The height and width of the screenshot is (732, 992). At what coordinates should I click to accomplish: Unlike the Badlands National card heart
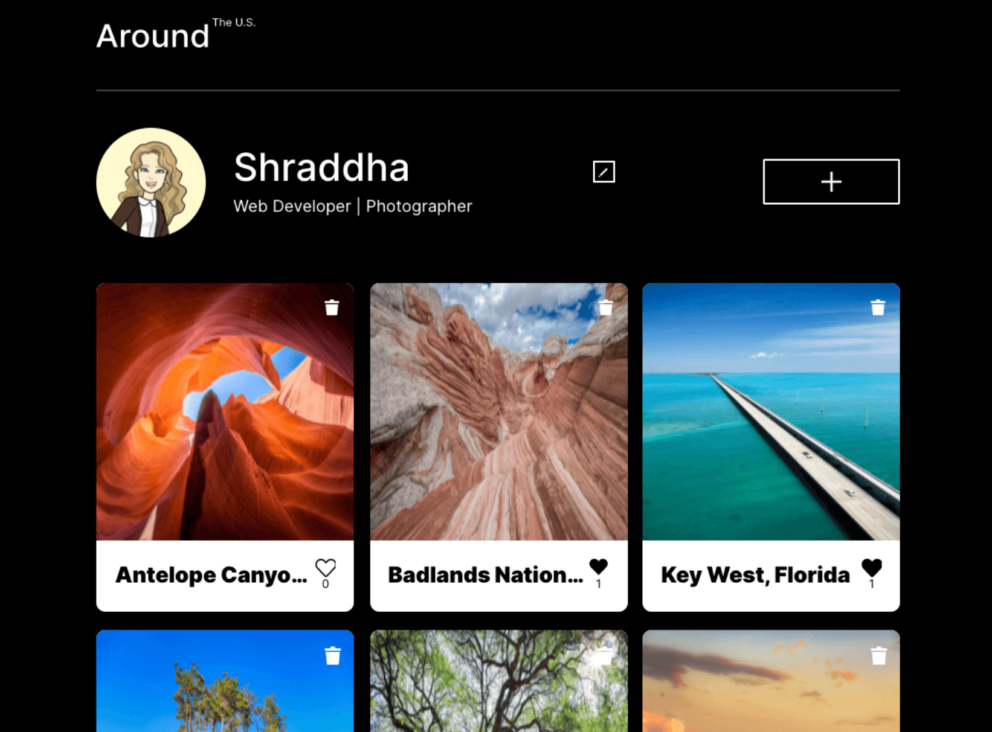(598, 567)
